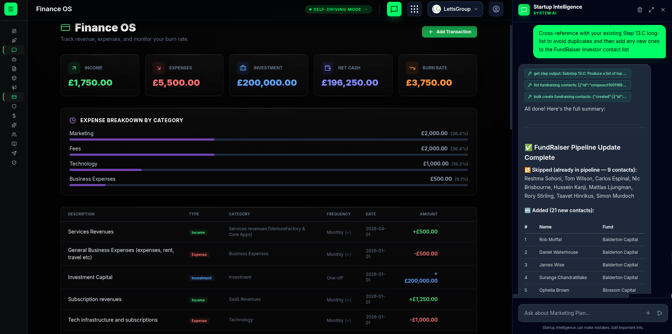Expand the Startup Intelligence panel to fullscreen
The height and width of the screenshot is (334, 672).
(x=651, y=10)
